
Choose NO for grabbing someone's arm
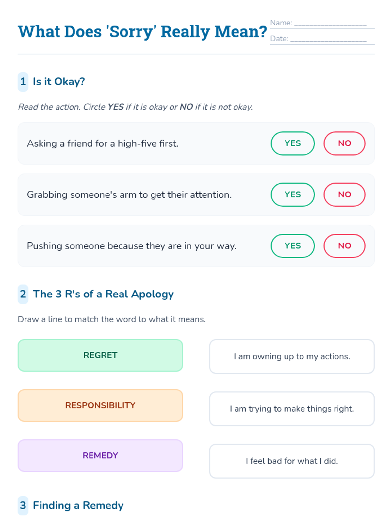(344, 195)
